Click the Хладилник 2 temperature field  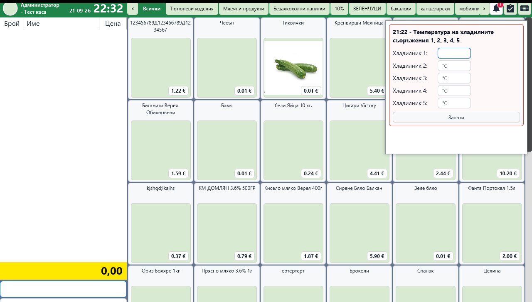[454, 66]
